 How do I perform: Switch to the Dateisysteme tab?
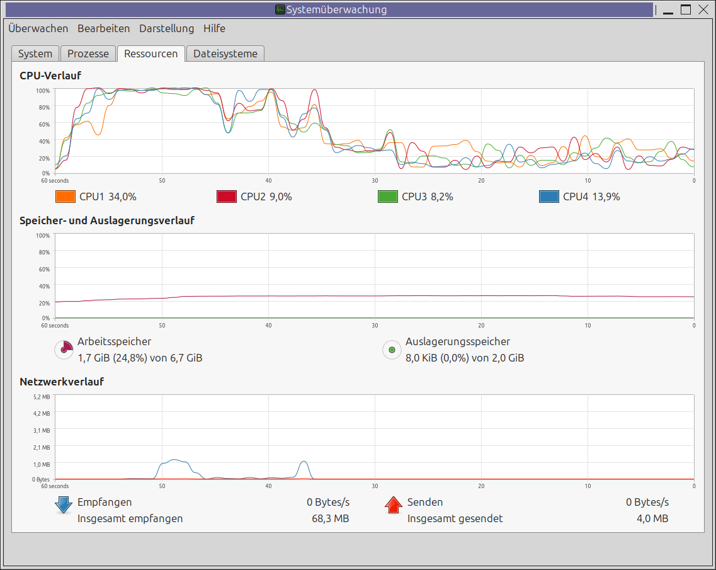coord(225,54)
